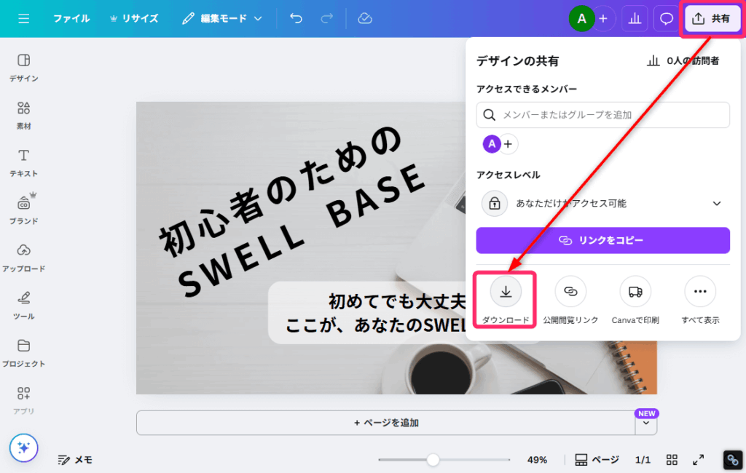Open the 素材 elements panel

[x=24, y=116]
